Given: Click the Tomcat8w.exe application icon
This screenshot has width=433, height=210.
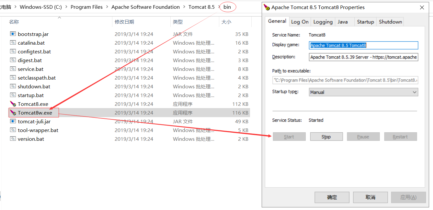Looking at the screenshot, I should pos(13,113).
